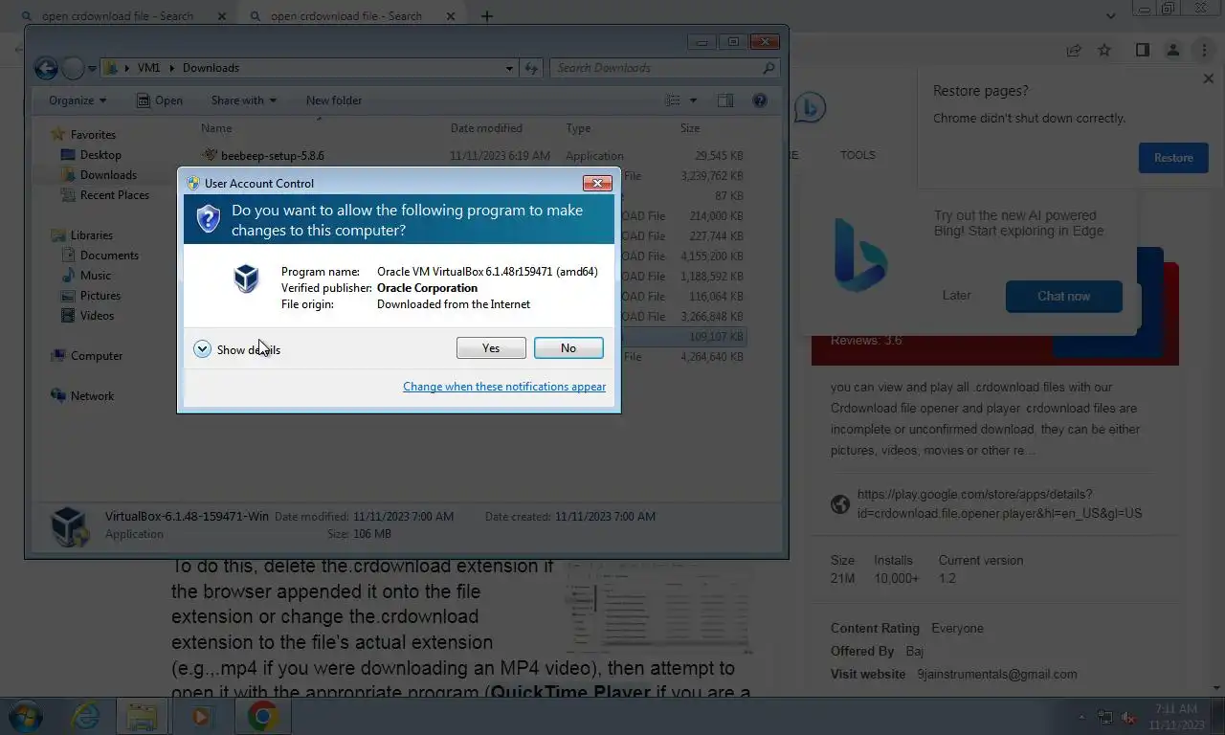Switch to Chrome from the taskbar

[261, 716]
